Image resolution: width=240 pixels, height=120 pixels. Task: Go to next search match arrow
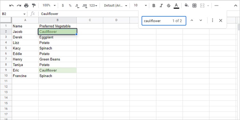[201, 20]
